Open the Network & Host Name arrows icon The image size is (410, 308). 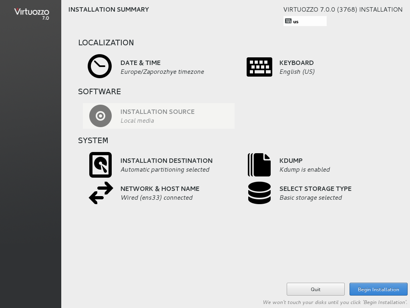tap(101, 193)
